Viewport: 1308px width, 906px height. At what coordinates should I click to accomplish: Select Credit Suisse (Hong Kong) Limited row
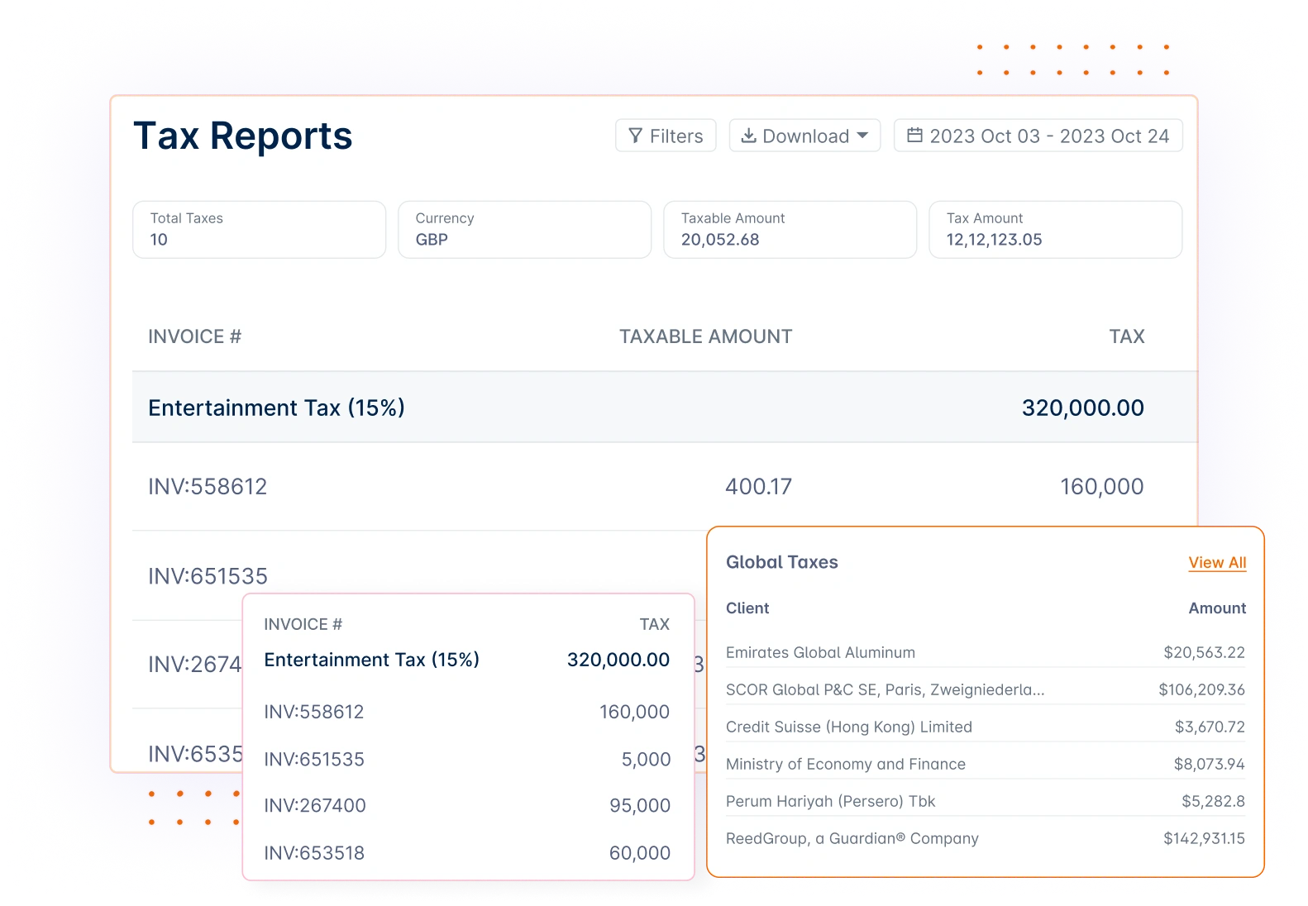click(986, 727)
